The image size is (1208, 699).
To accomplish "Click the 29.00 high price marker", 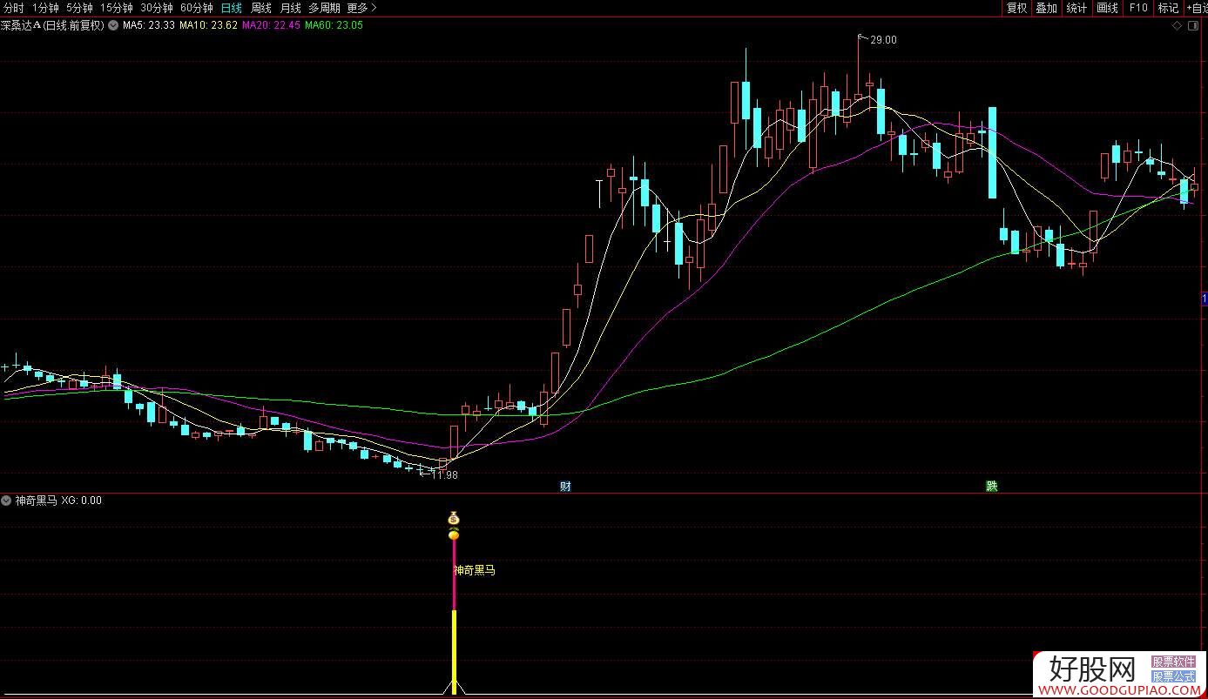I will tap(882, 39).
